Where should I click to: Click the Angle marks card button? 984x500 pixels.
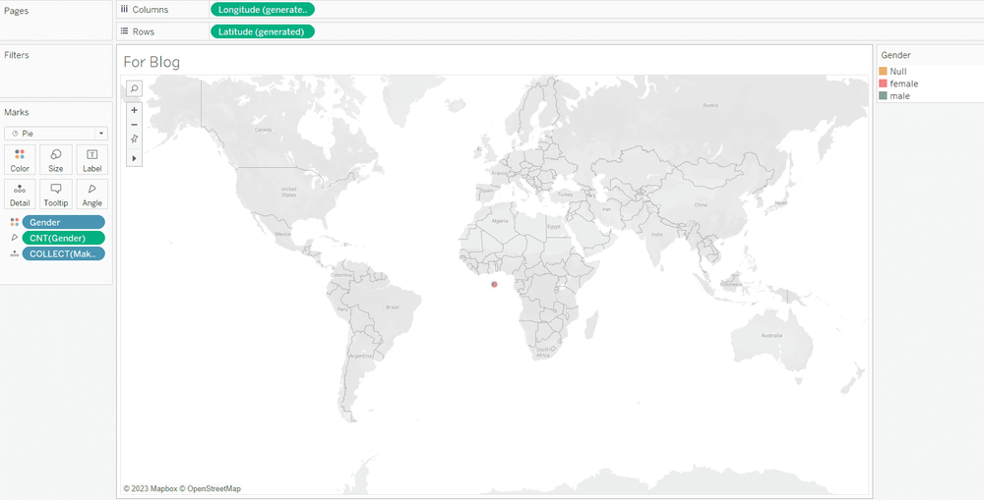pyautogui.click(x=92, y=194)
